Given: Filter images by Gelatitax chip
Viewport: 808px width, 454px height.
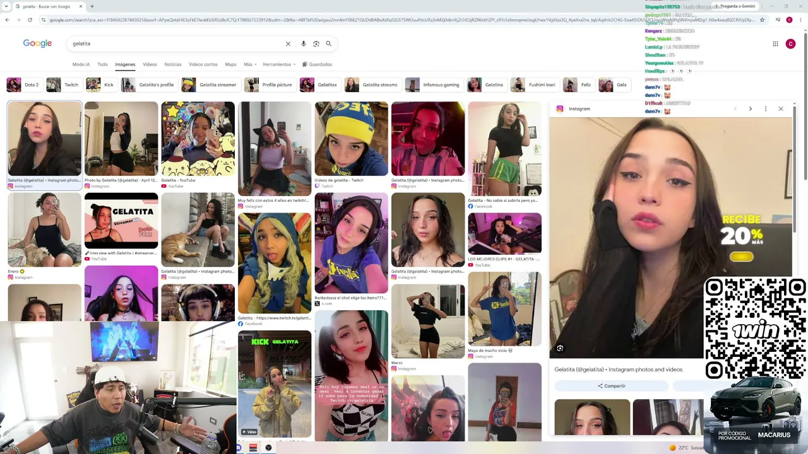Looking at the screenshot, I should click(x=319, y=84).
